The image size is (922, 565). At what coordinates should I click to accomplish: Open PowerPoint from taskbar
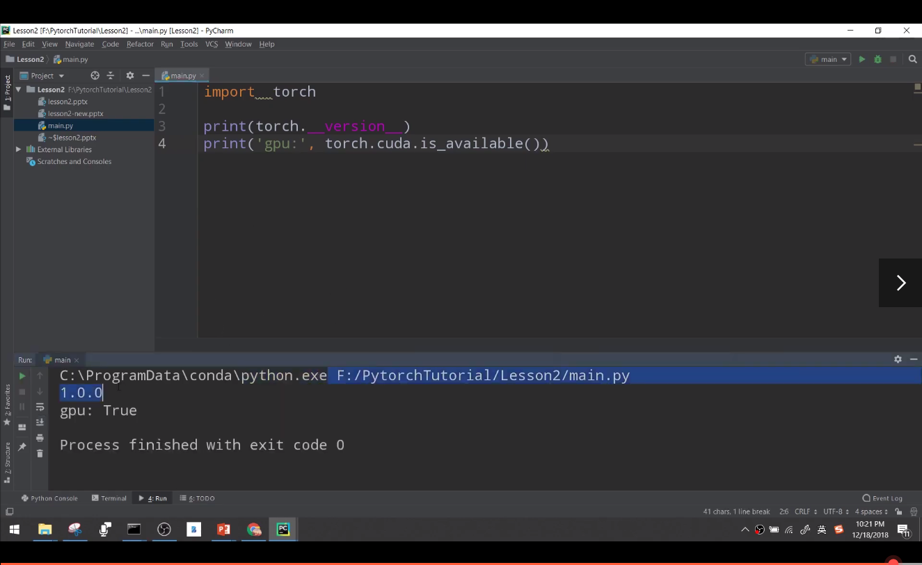click(223, 530)
